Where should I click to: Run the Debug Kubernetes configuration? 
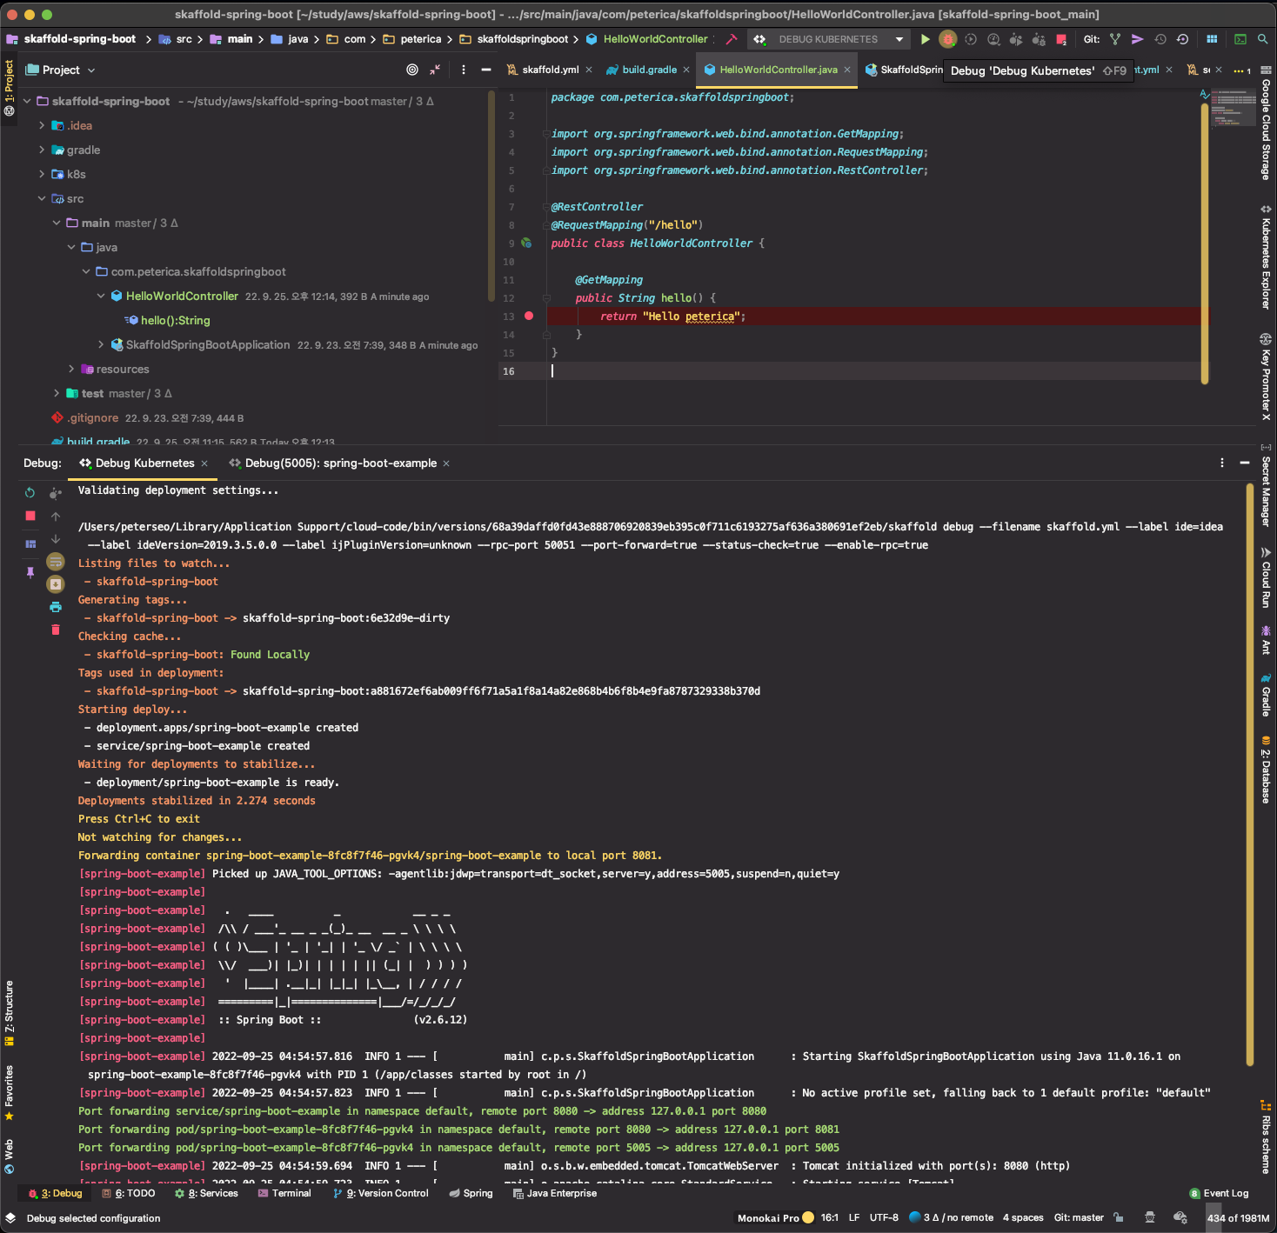pos(926,39)
